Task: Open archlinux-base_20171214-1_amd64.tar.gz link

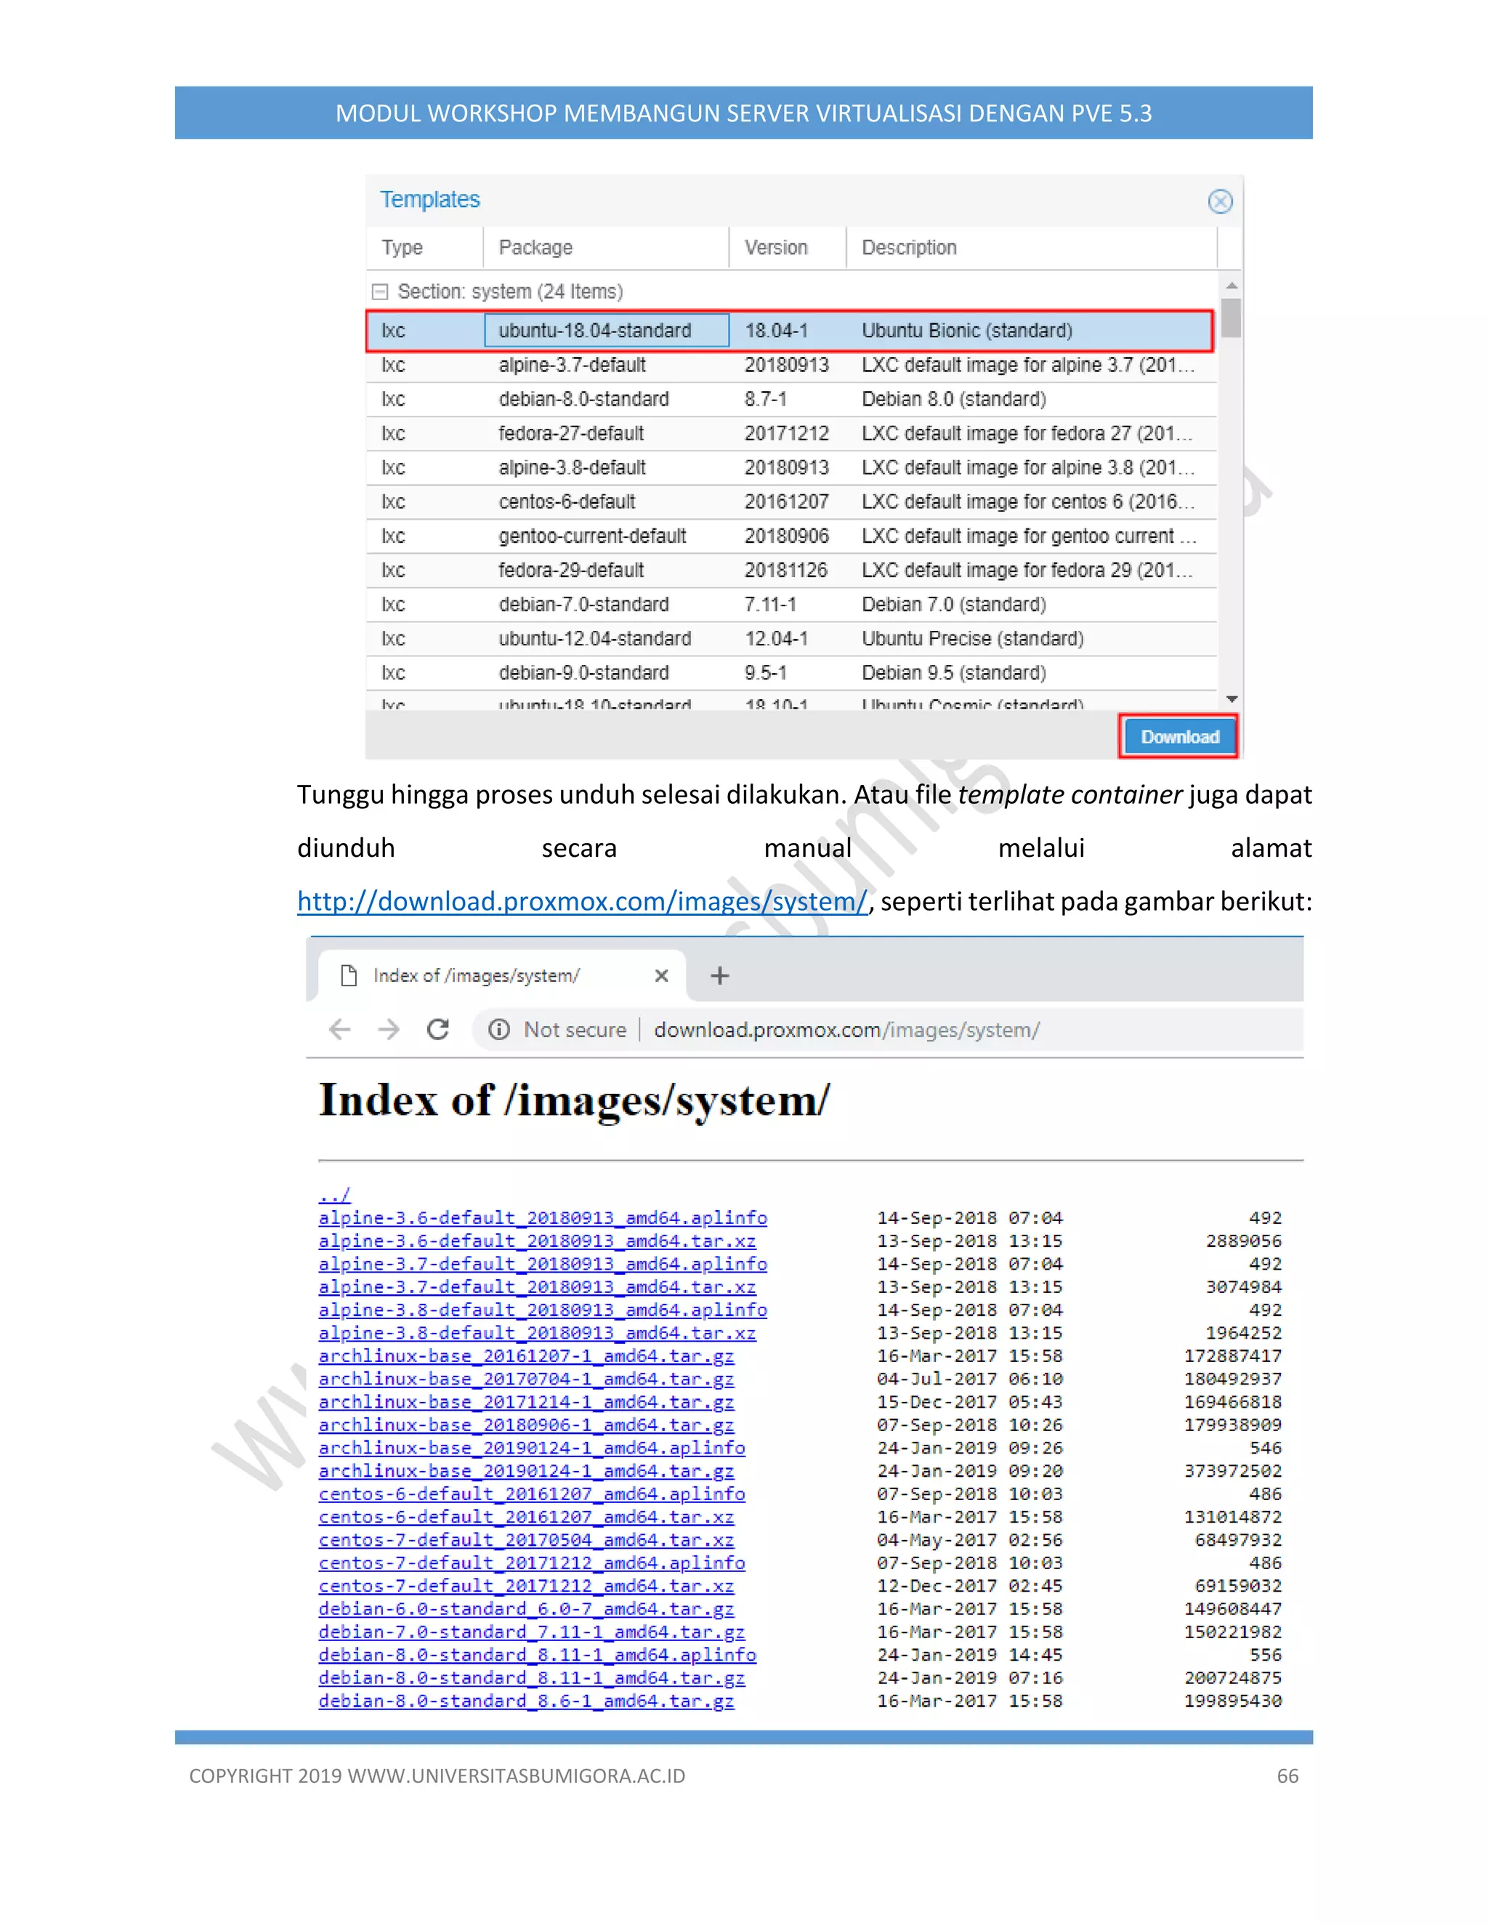Action: 526,1401
